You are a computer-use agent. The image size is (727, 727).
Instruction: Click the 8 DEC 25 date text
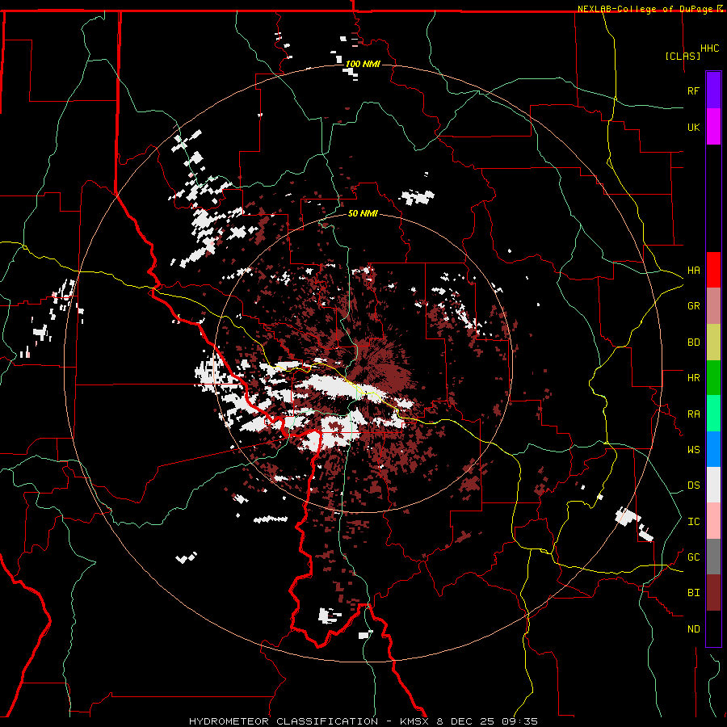[467, 721]
